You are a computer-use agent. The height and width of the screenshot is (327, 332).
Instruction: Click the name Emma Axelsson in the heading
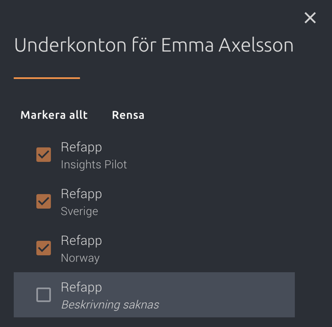227,46
